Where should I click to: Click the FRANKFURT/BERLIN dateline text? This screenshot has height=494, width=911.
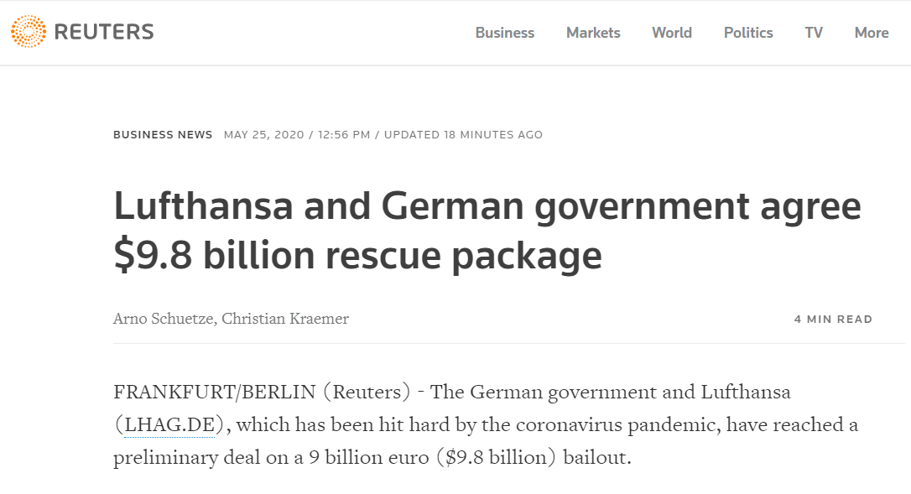click(x=214, y=392)
